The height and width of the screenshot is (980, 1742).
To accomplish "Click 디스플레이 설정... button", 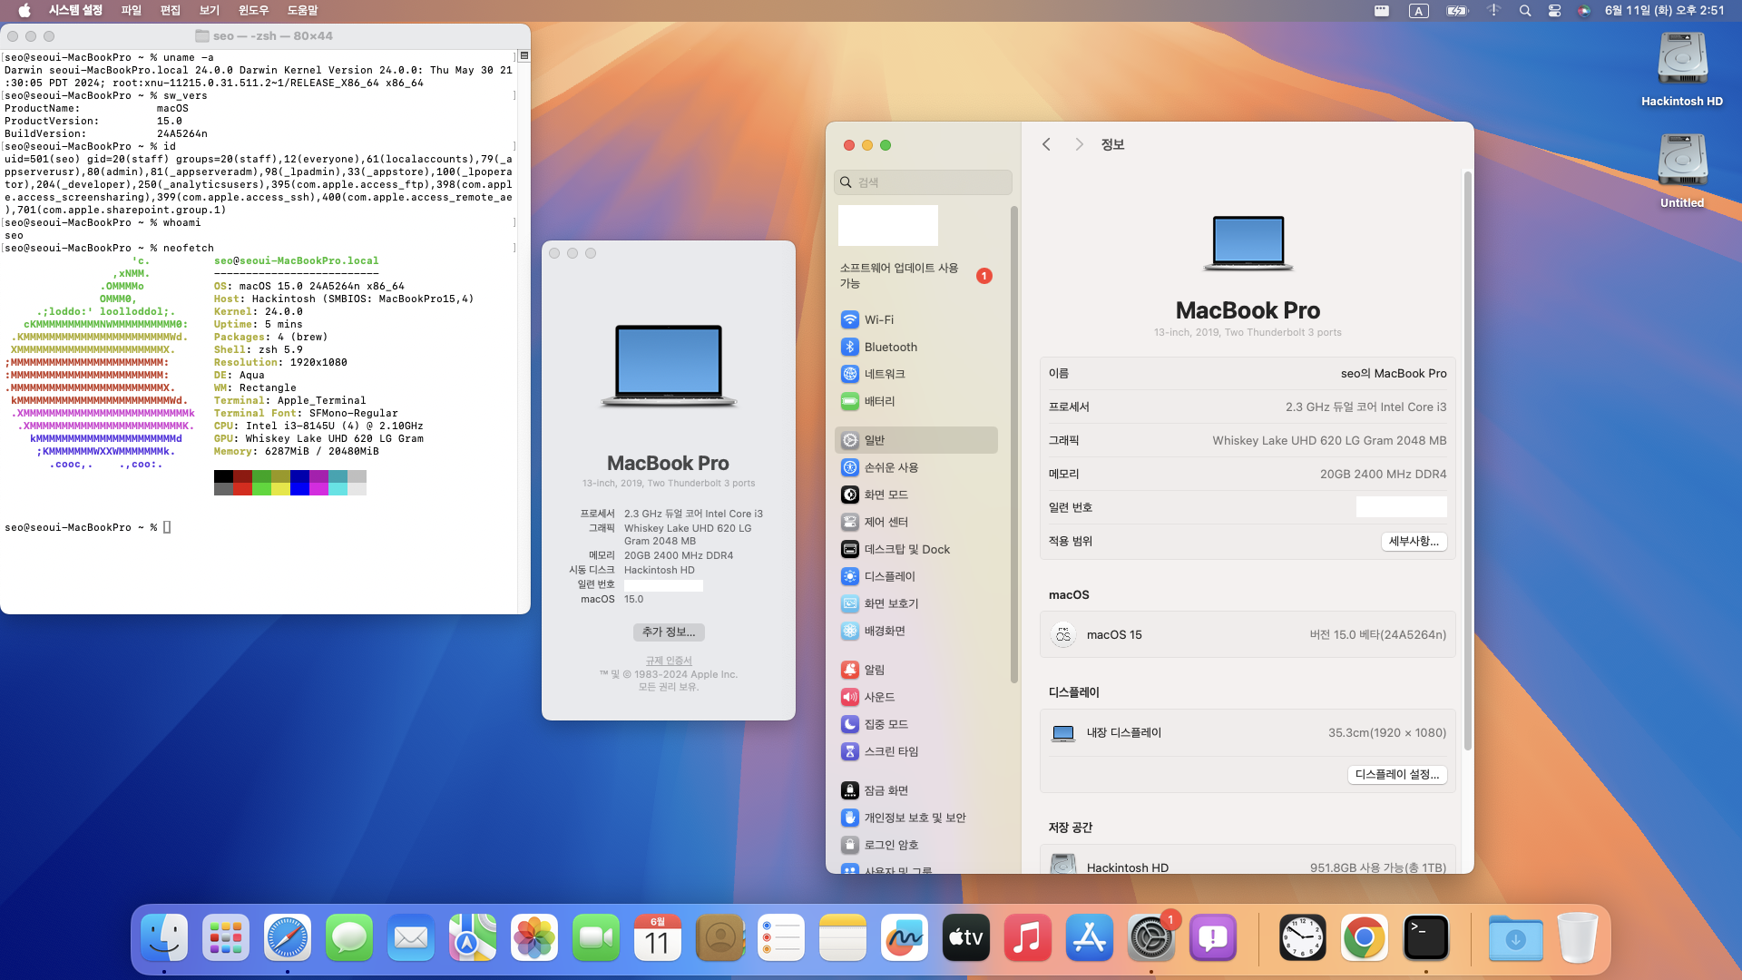I will click(1397, 774).
